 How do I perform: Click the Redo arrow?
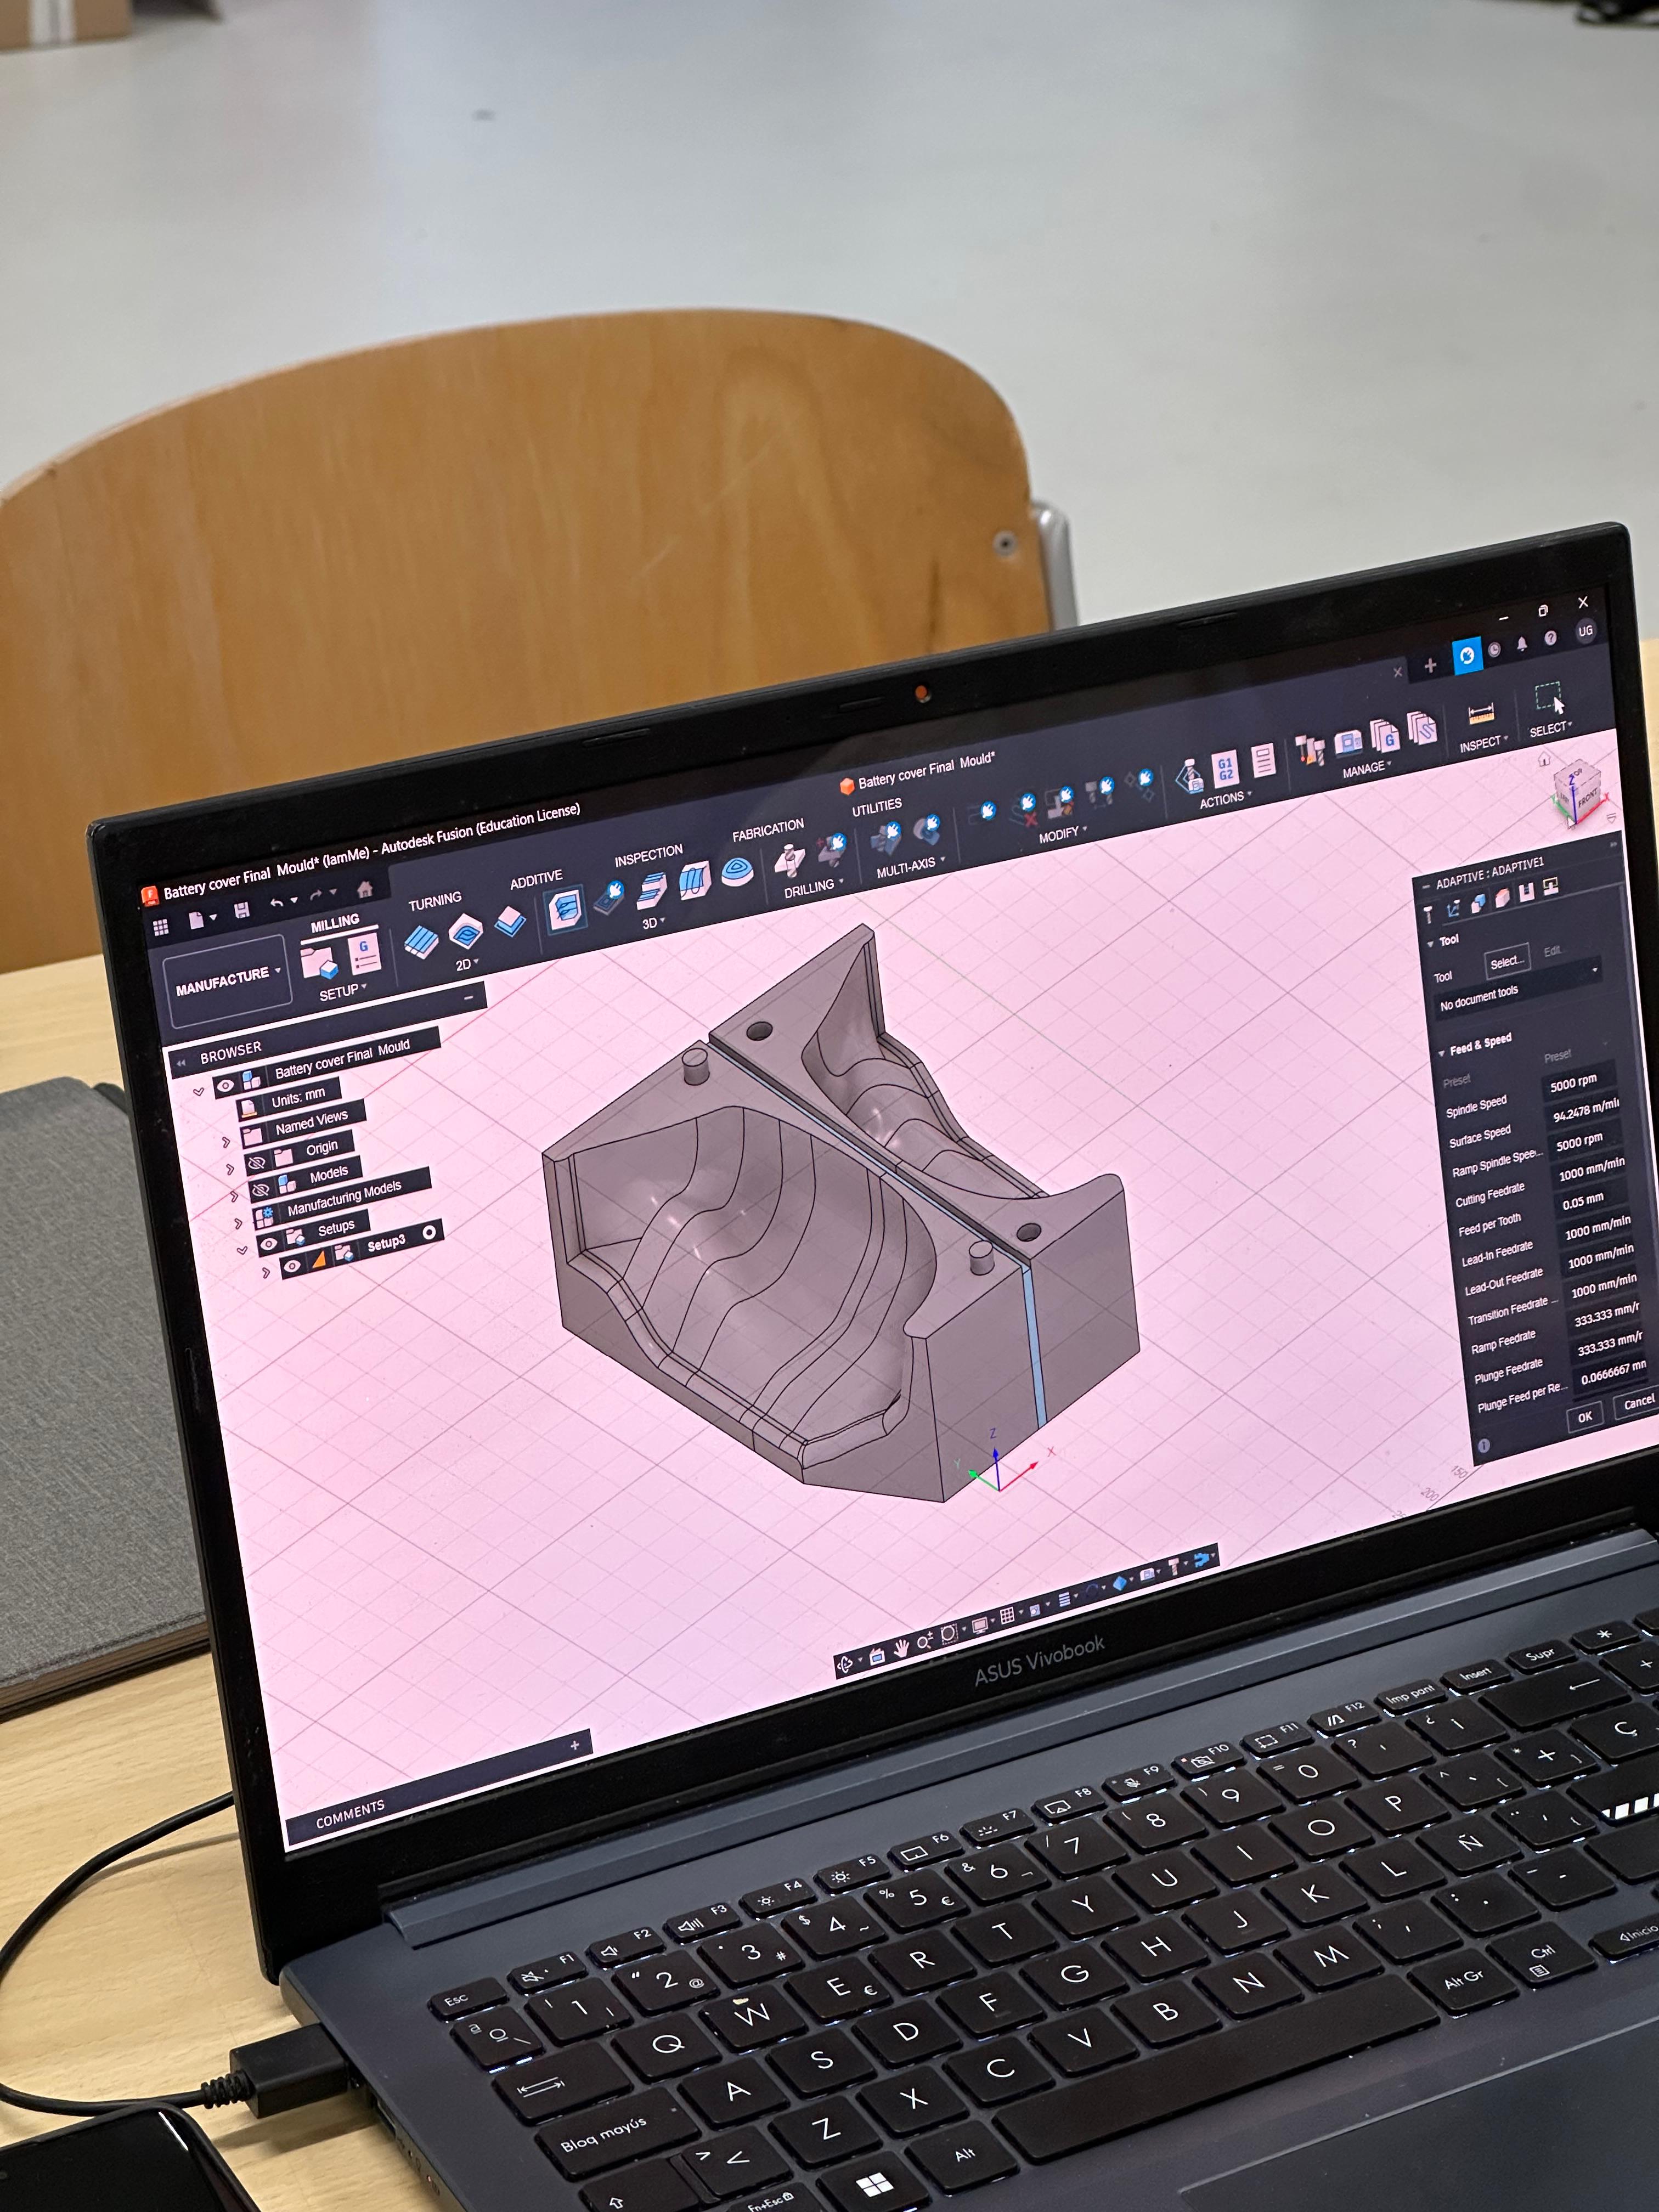316,896
